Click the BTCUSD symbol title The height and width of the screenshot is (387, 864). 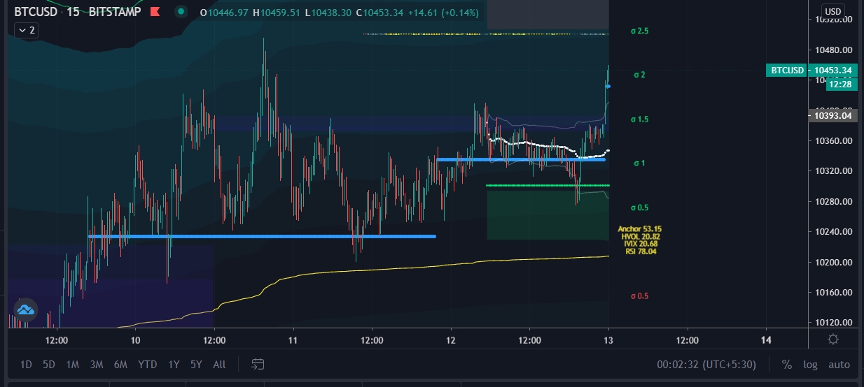(x=37, y=12)
